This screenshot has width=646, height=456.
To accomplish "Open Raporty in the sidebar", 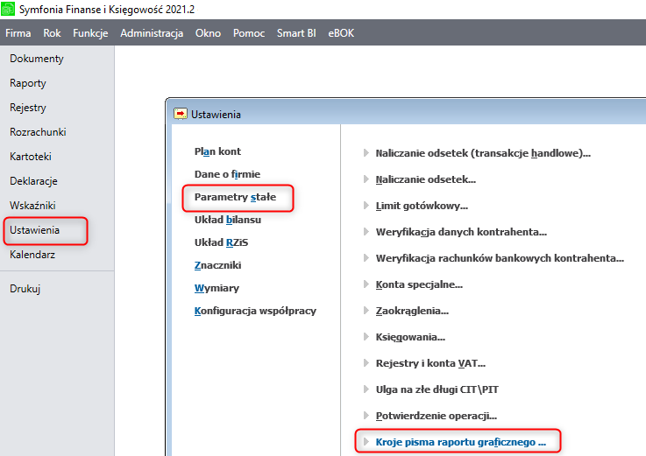I will 28,83.
